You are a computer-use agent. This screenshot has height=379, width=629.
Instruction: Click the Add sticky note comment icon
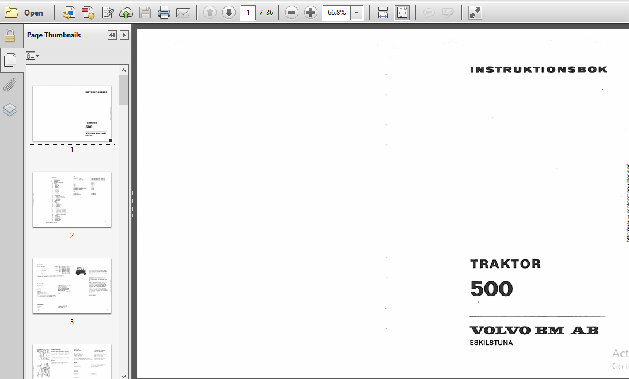pyautogui.click(x=429, y=13)
